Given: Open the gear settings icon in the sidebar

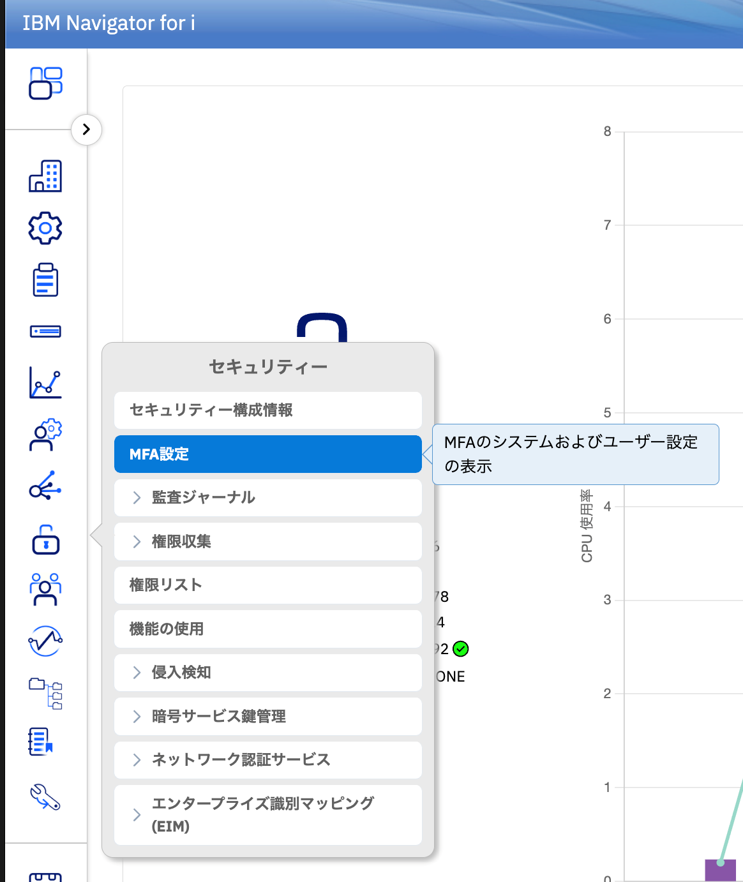Looking at the screenshot, I should click(x=45, y=228).
